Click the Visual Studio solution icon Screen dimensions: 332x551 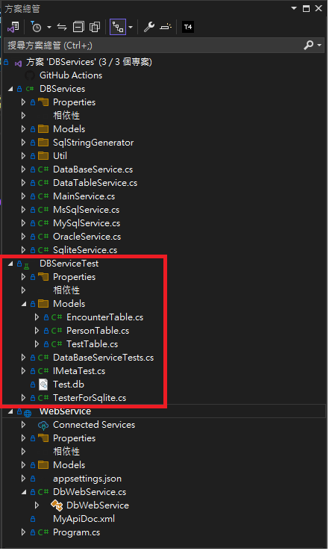[18, 63]
